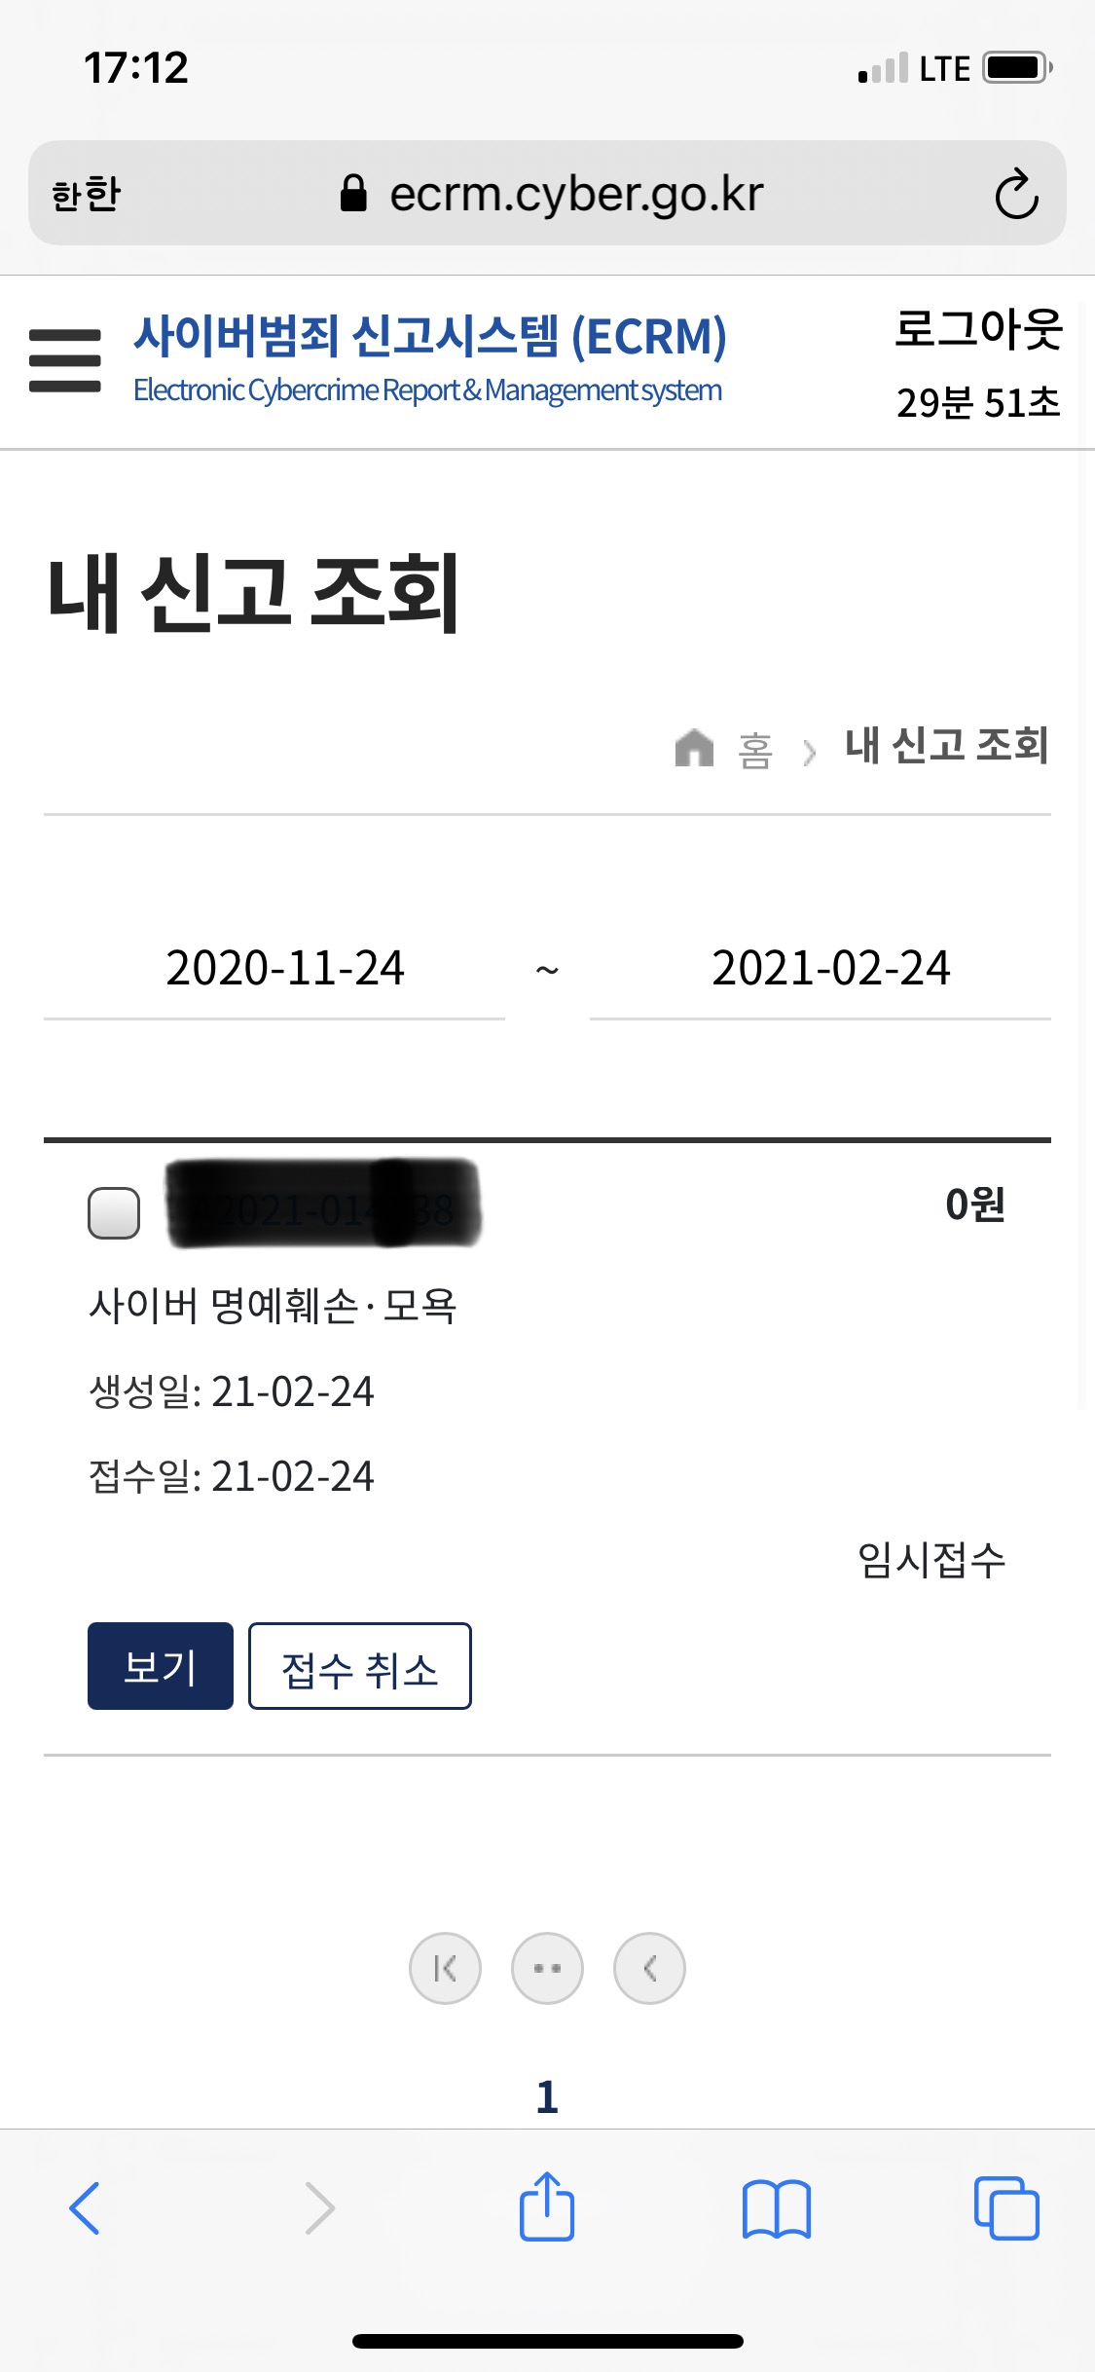The image size is (1095, 2372).
Task: Check the report entry checkbox
Action: pos(114,1212)
